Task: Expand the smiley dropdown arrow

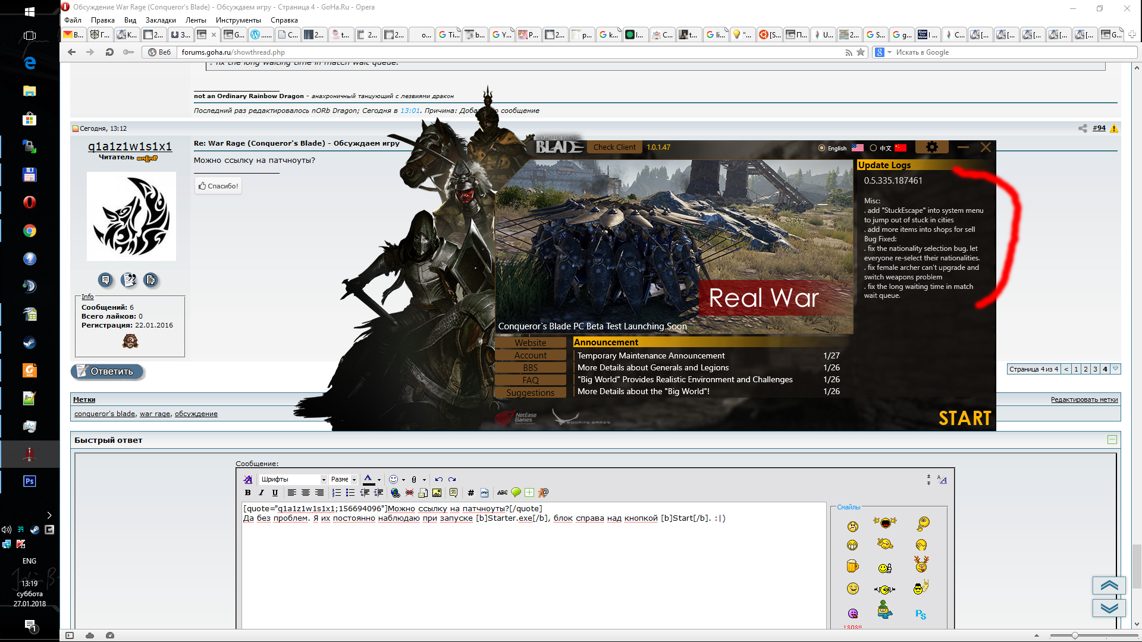Action: (403, 480)
